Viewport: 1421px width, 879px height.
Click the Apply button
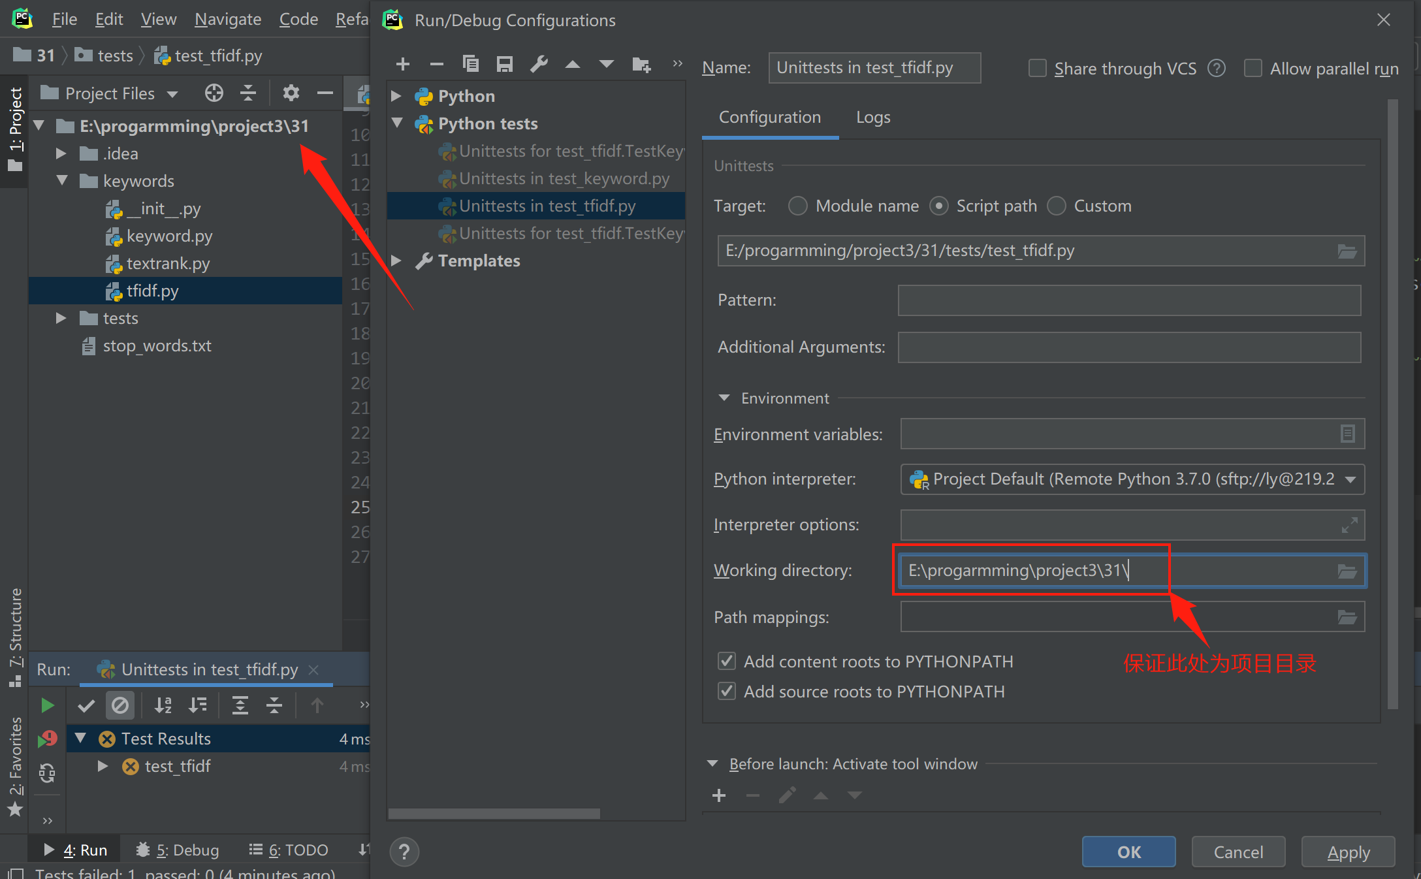[x=1349, y=852]
